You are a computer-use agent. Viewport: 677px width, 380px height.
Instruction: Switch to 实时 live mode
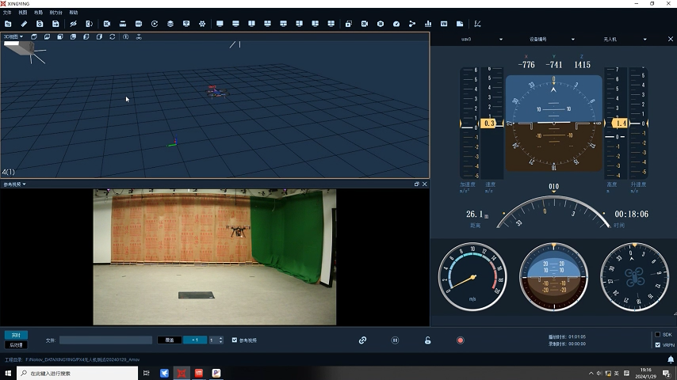[x=16, y=335]
